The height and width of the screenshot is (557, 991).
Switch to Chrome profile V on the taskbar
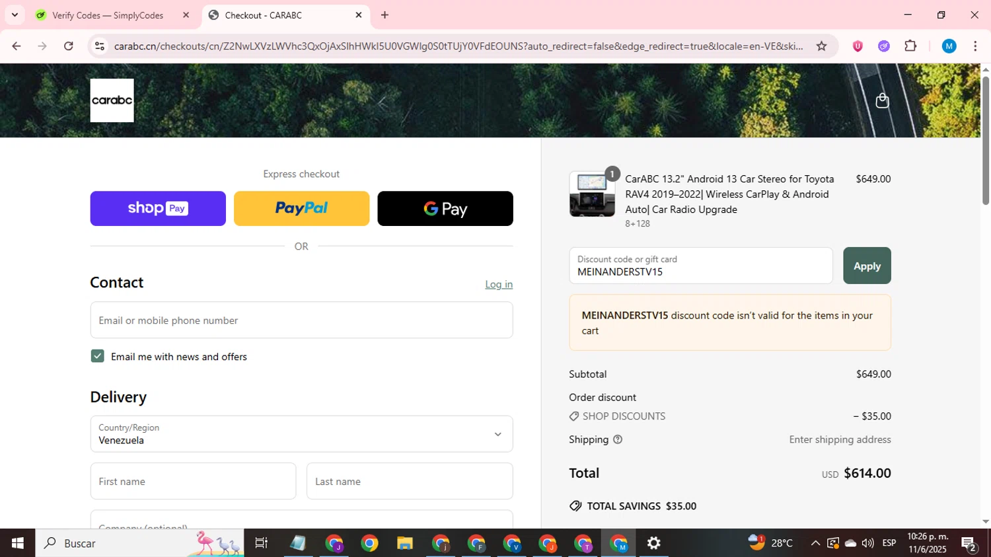(512, 543)
